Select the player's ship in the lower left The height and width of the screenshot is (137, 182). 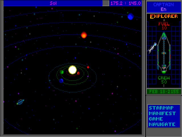(20, 102)
